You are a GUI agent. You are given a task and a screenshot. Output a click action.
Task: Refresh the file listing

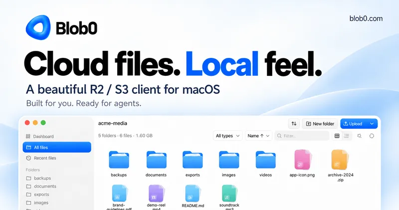[372, 136]
